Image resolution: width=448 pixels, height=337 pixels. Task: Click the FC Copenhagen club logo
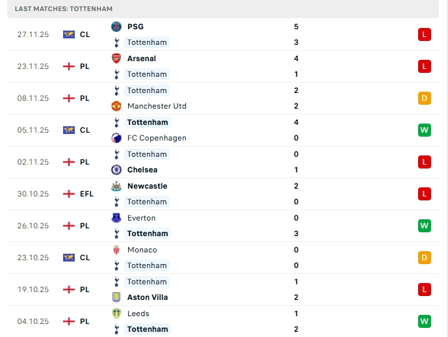pos(116,138)
